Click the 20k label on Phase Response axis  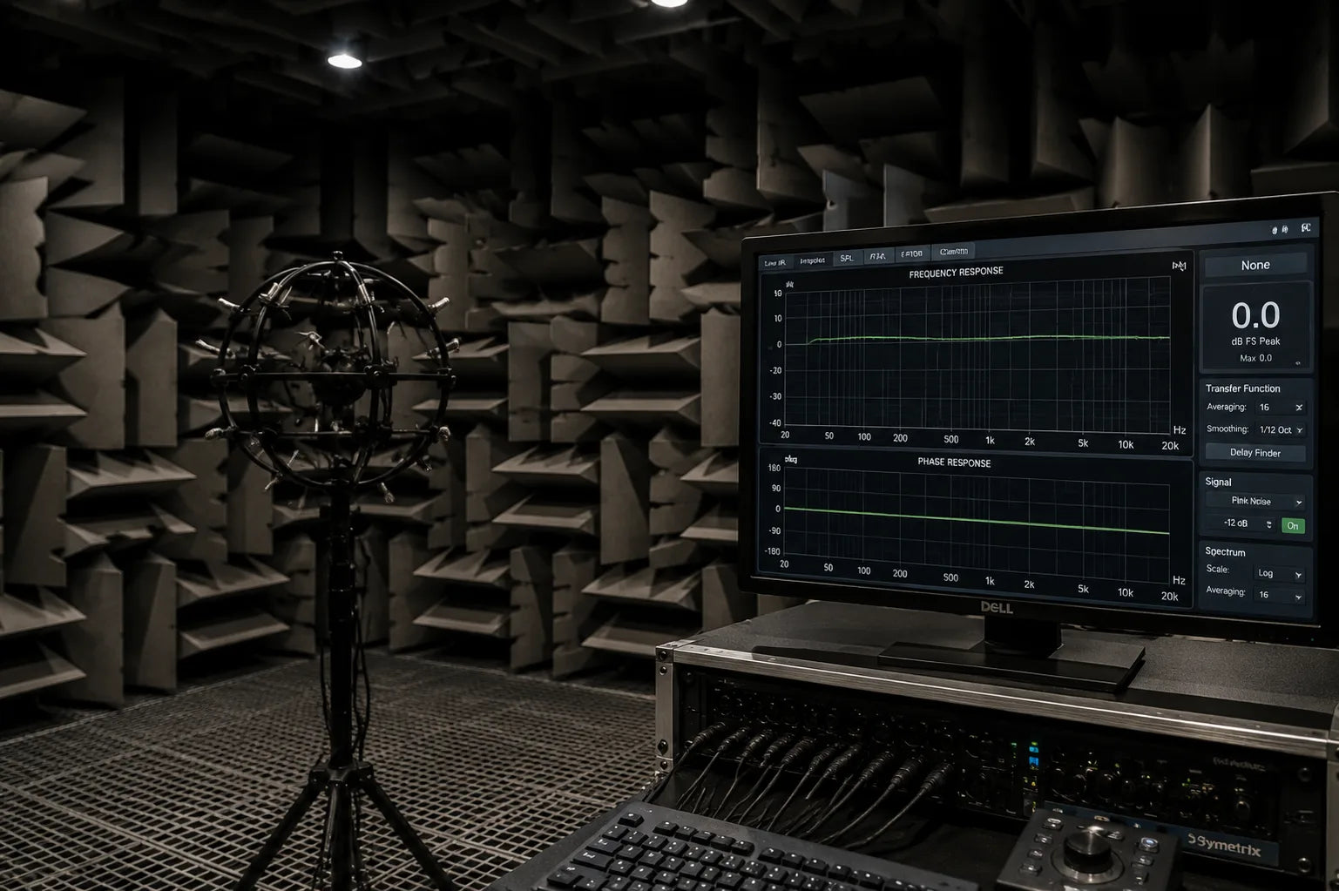tap(1169, 597)
